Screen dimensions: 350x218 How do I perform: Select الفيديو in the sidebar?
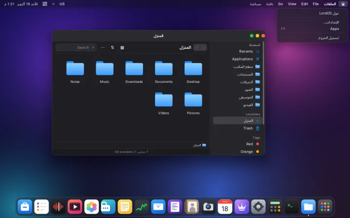click(x=237, y=105)
